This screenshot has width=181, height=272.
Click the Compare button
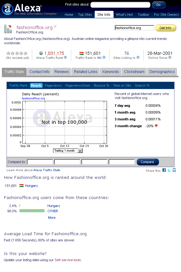pos(148,162)
